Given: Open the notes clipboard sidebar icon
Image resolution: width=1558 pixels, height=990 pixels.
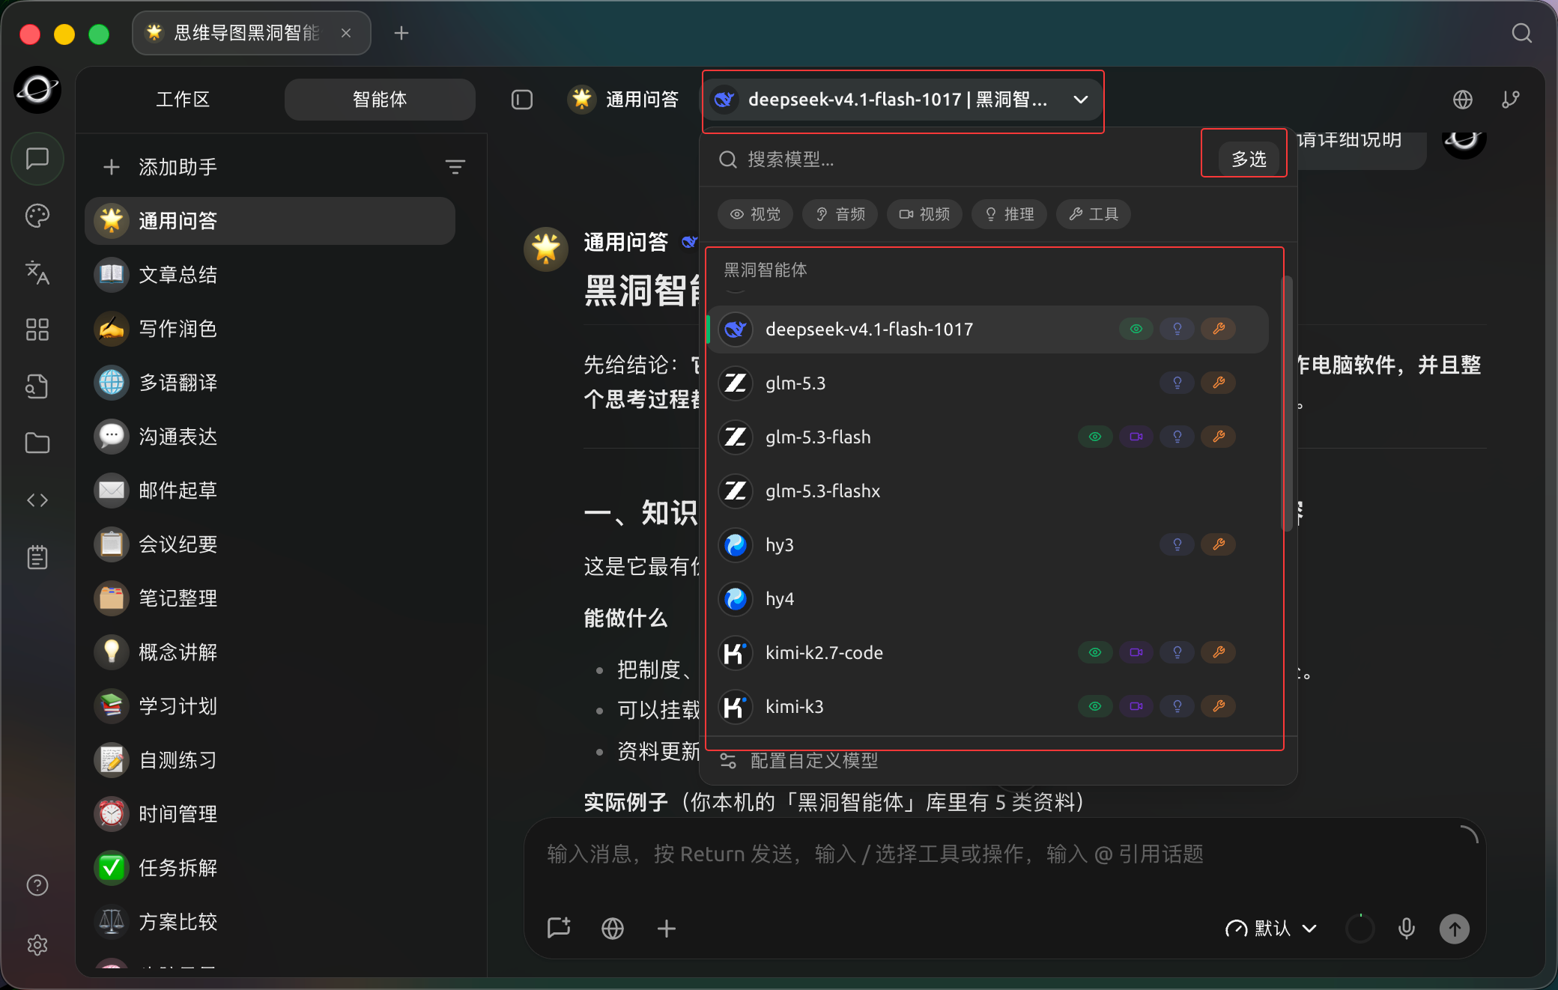Looking at the screenshot, I should 37,557.
